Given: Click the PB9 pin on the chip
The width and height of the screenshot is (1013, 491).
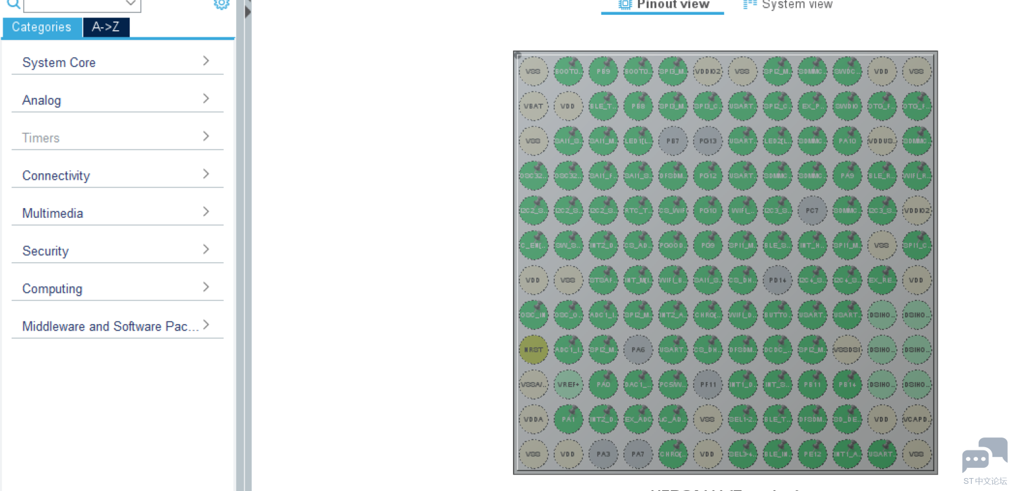Looking at the screenshot, I should (x=603, y=72).
